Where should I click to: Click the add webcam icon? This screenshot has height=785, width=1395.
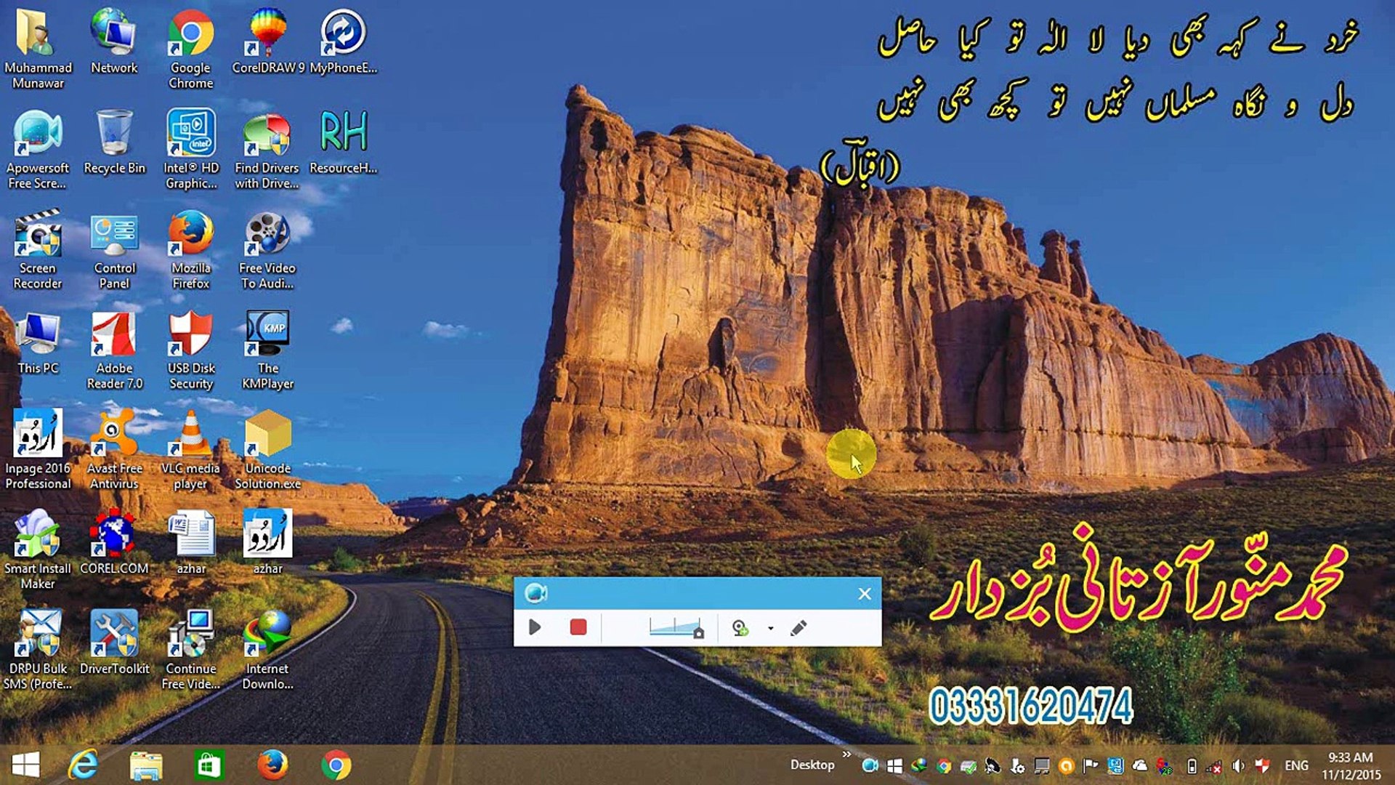pyautogui.click(x=740, y=628)
